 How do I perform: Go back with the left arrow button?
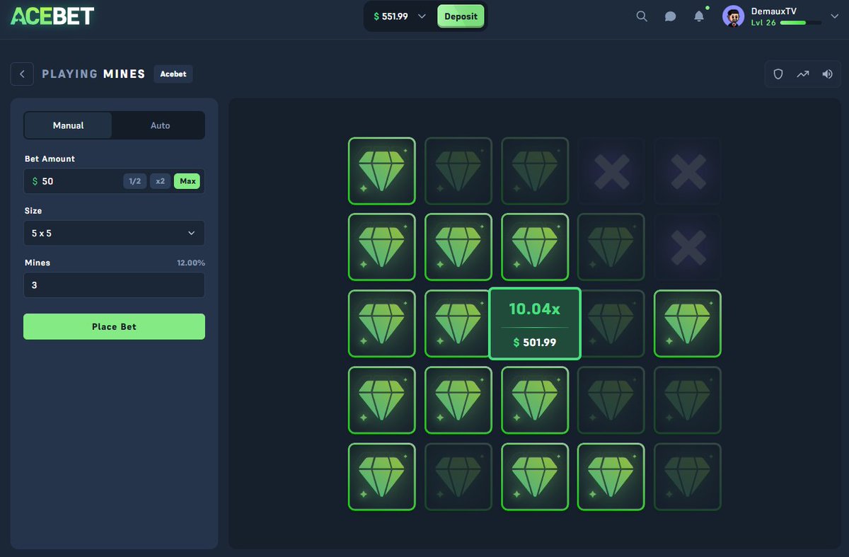coord(22,74)
